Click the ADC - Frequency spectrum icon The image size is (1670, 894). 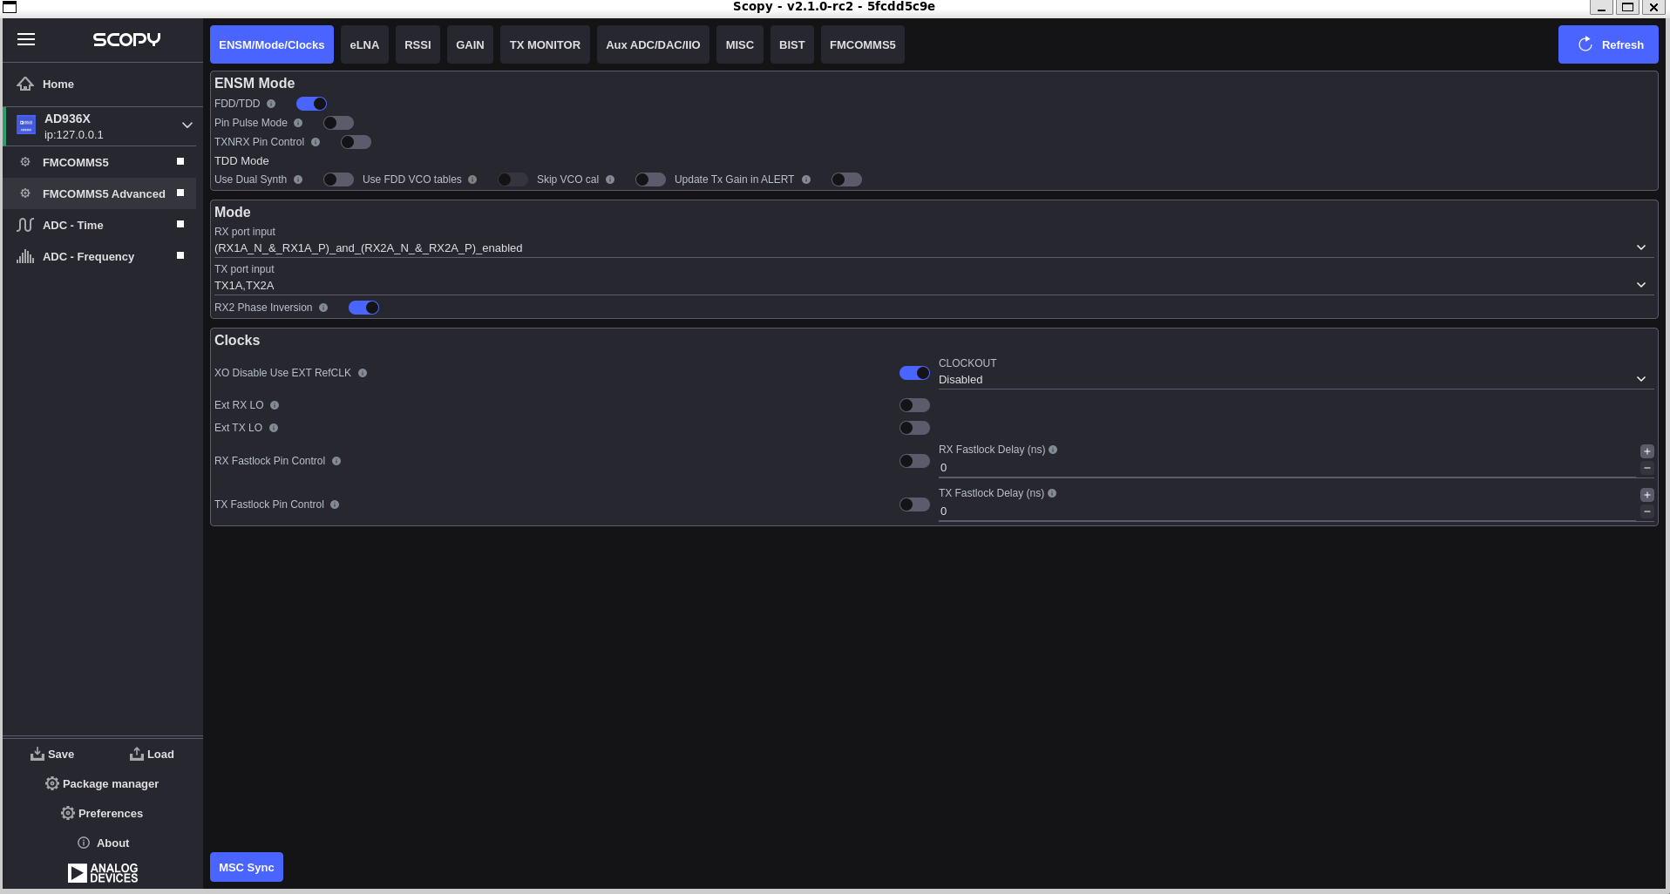tap(25, 256)
